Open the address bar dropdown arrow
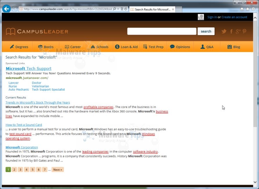Image resolution: width=259 pixels, height=189 pixels. tap(118, 9)
